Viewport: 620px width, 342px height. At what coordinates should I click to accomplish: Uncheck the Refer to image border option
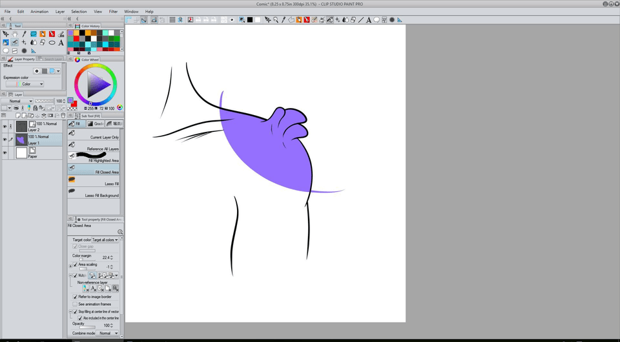pyautogui.click(x=75, y=297)
